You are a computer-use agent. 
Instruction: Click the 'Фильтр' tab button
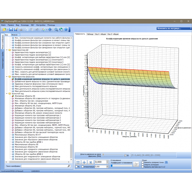click(x=15, y=34)
